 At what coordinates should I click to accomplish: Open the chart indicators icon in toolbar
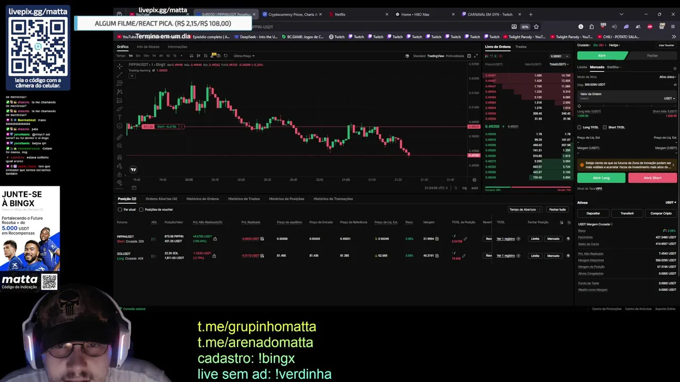tap(191, 56)
